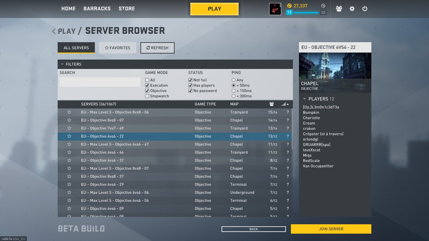Click the player avatar thumbnail

coord(275,9)
